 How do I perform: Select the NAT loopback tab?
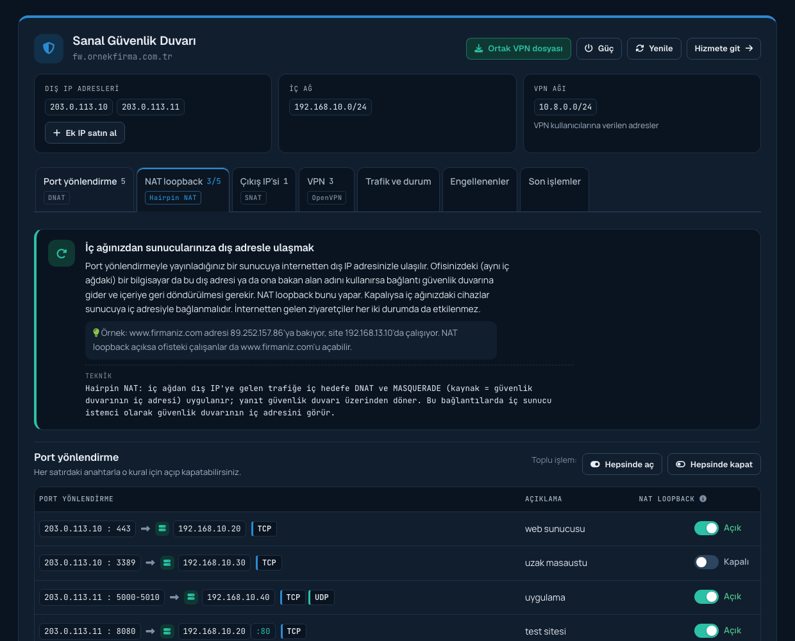[183, 190]
